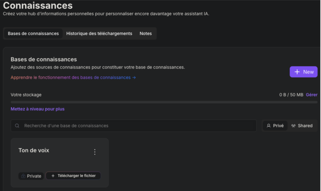321x191 pixels.
Task: Click the Private badge on Ton de voix
Action: (x=31, y=176)
